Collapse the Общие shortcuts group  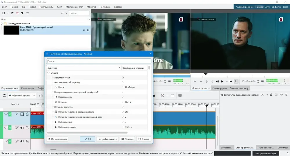click(49, 73)
